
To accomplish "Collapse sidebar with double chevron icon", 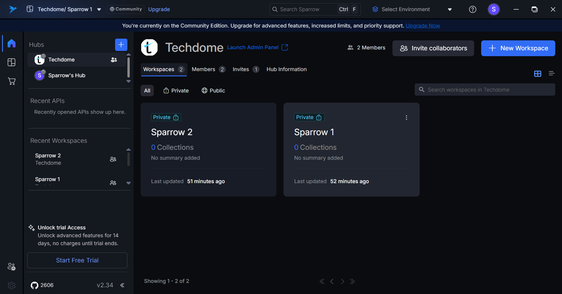I will coord(122,285).
